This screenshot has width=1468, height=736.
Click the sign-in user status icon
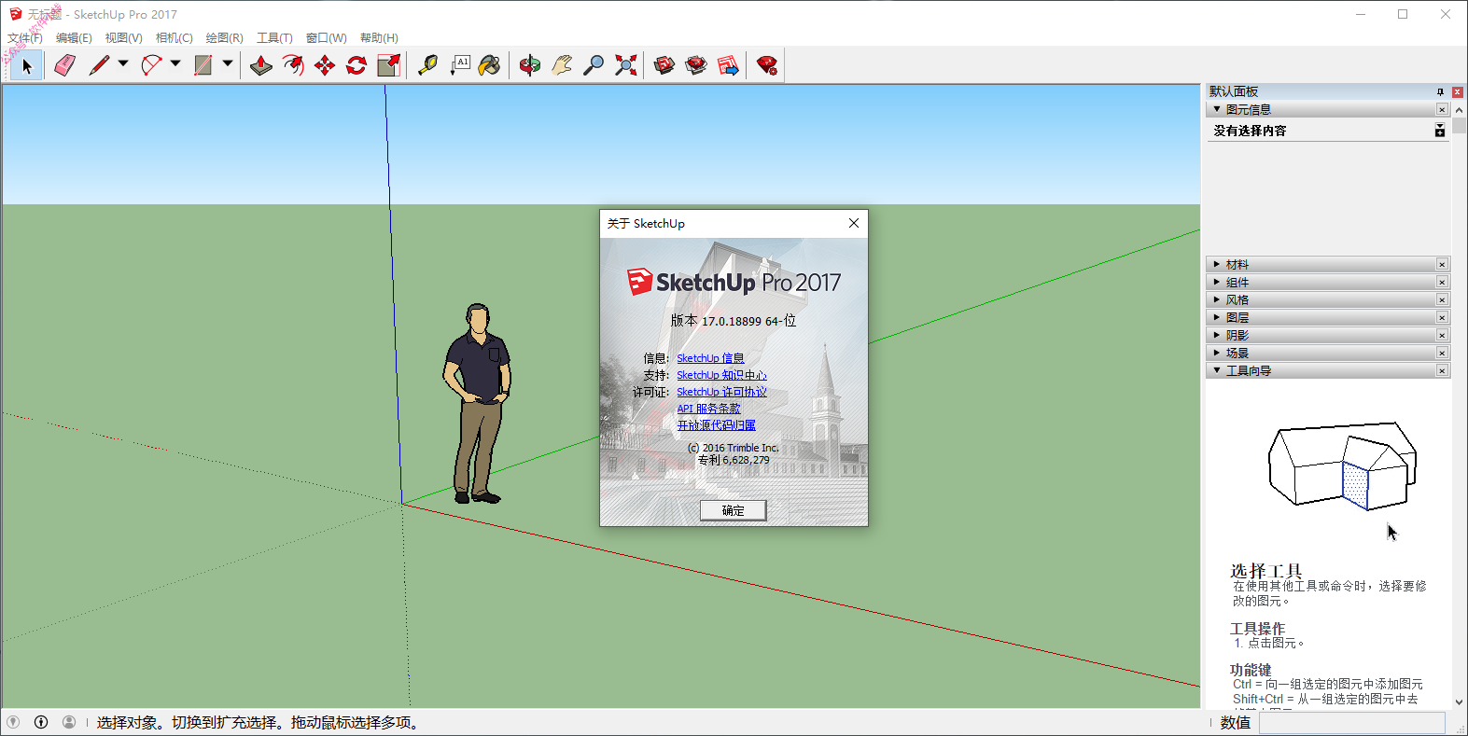tap(69, 722)
